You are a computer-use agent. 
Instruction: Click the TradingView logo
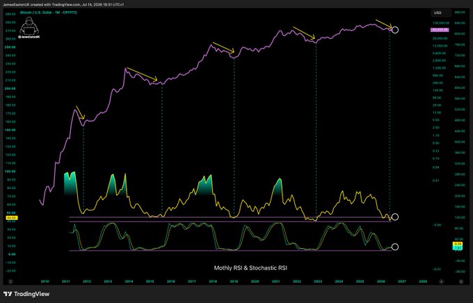(26, 294)
